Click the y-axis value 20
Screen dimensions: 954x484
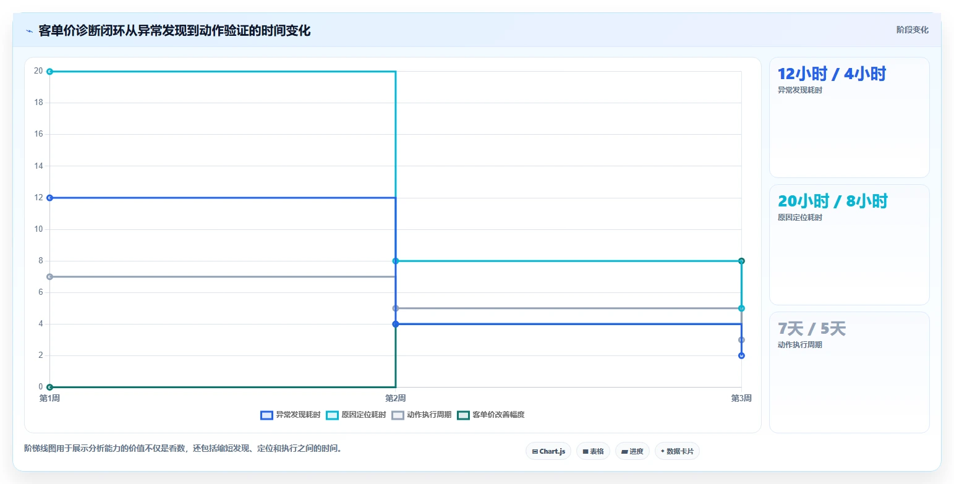(x=38, y=71)
